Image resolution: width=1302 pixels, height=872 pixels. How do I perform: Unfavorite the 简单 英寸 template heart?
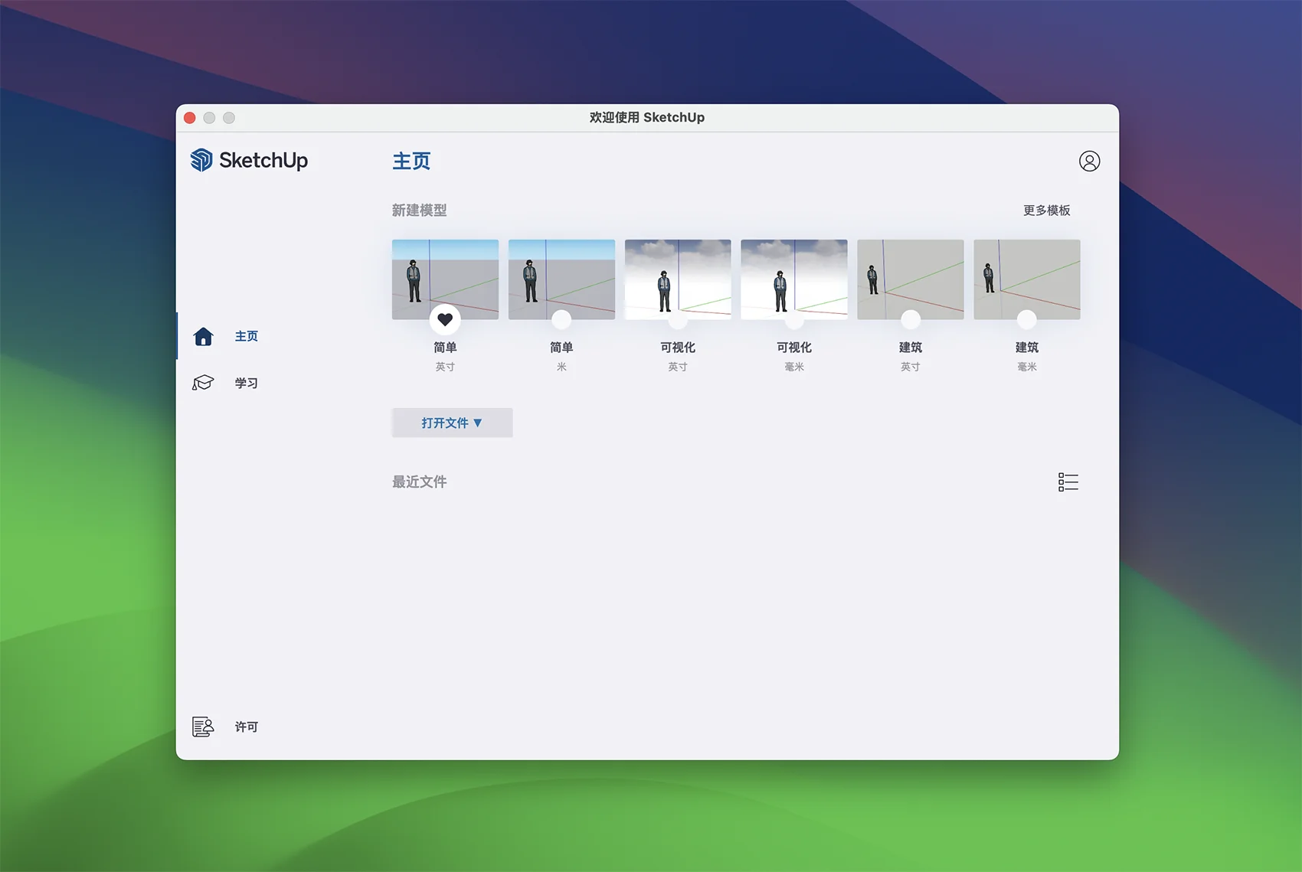coord(445,319)
